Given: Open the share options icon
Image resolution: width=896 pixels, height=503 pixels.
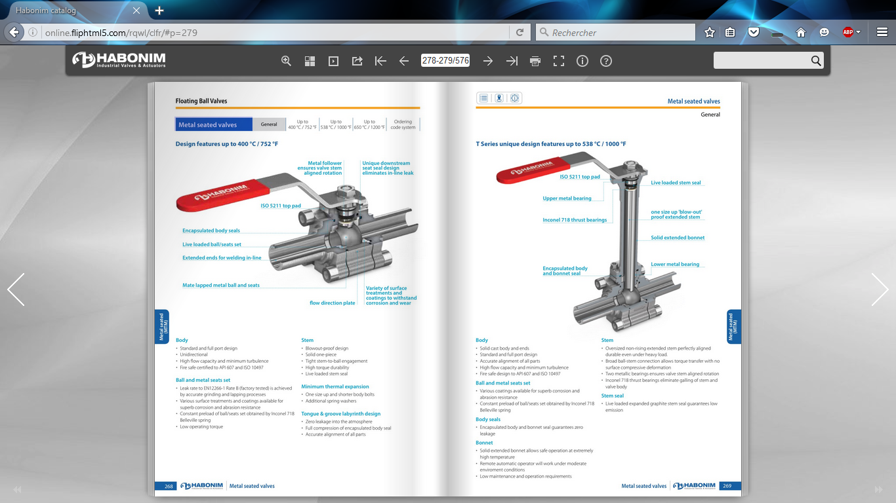Looking at the screenshot, I should pos(357,61).
